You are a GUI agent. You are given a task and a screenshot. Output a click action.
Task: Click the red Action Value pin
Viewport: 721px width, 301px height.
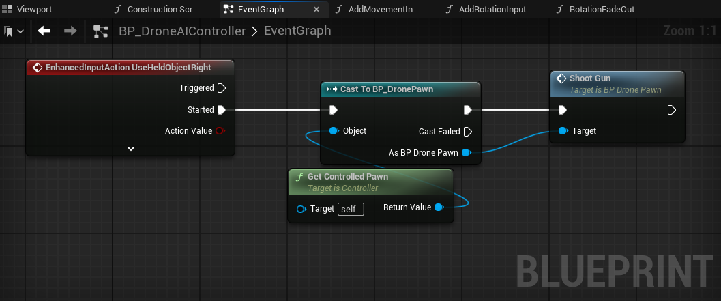[x=220, y=131]
